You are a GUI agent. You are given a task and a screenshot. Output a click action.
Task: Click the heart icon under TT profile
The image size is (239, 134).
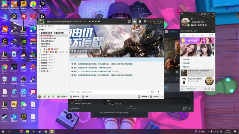point(203,25)
